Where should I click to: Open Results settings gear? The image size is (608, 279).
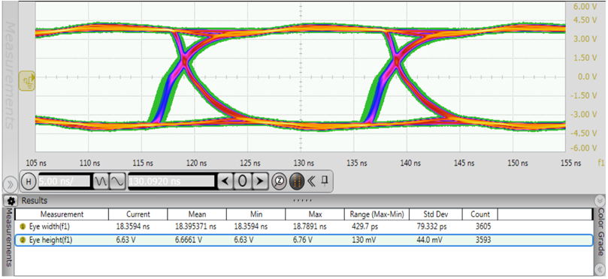coord(11,201)
